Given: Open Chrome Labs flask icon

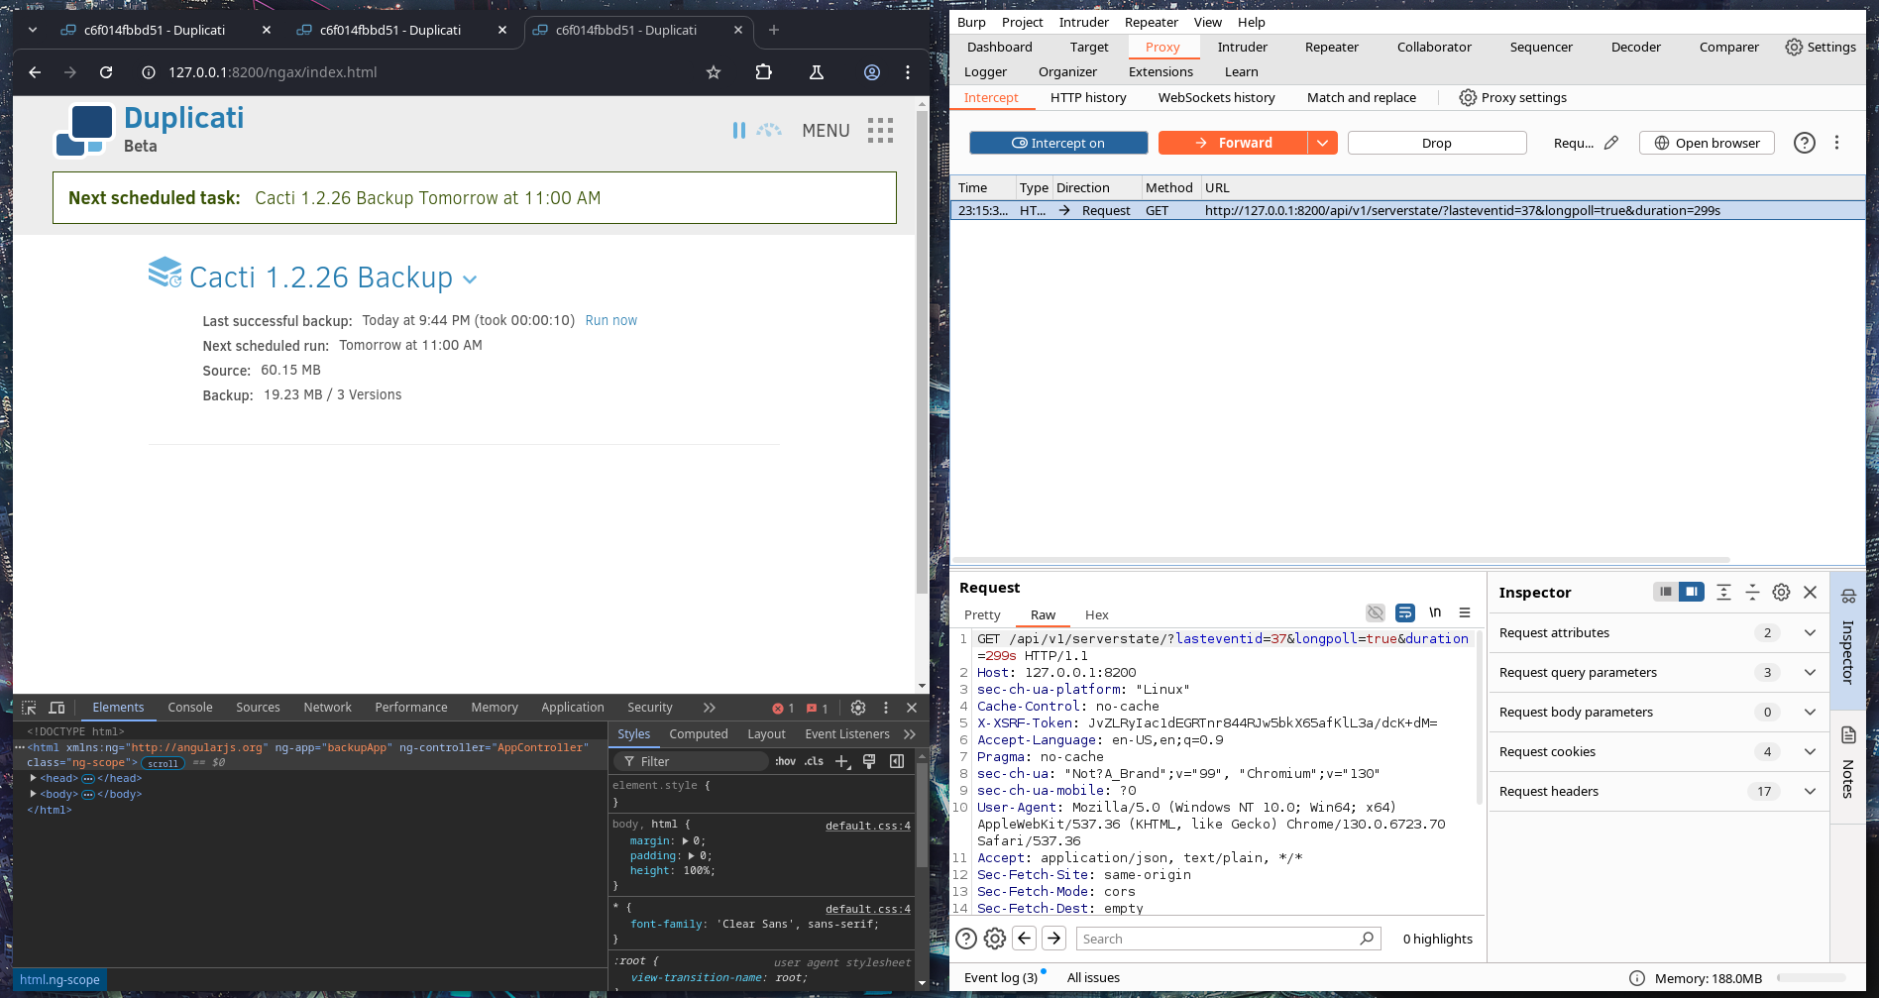Looking at the screenshot, I should click(x=817, y=72).
